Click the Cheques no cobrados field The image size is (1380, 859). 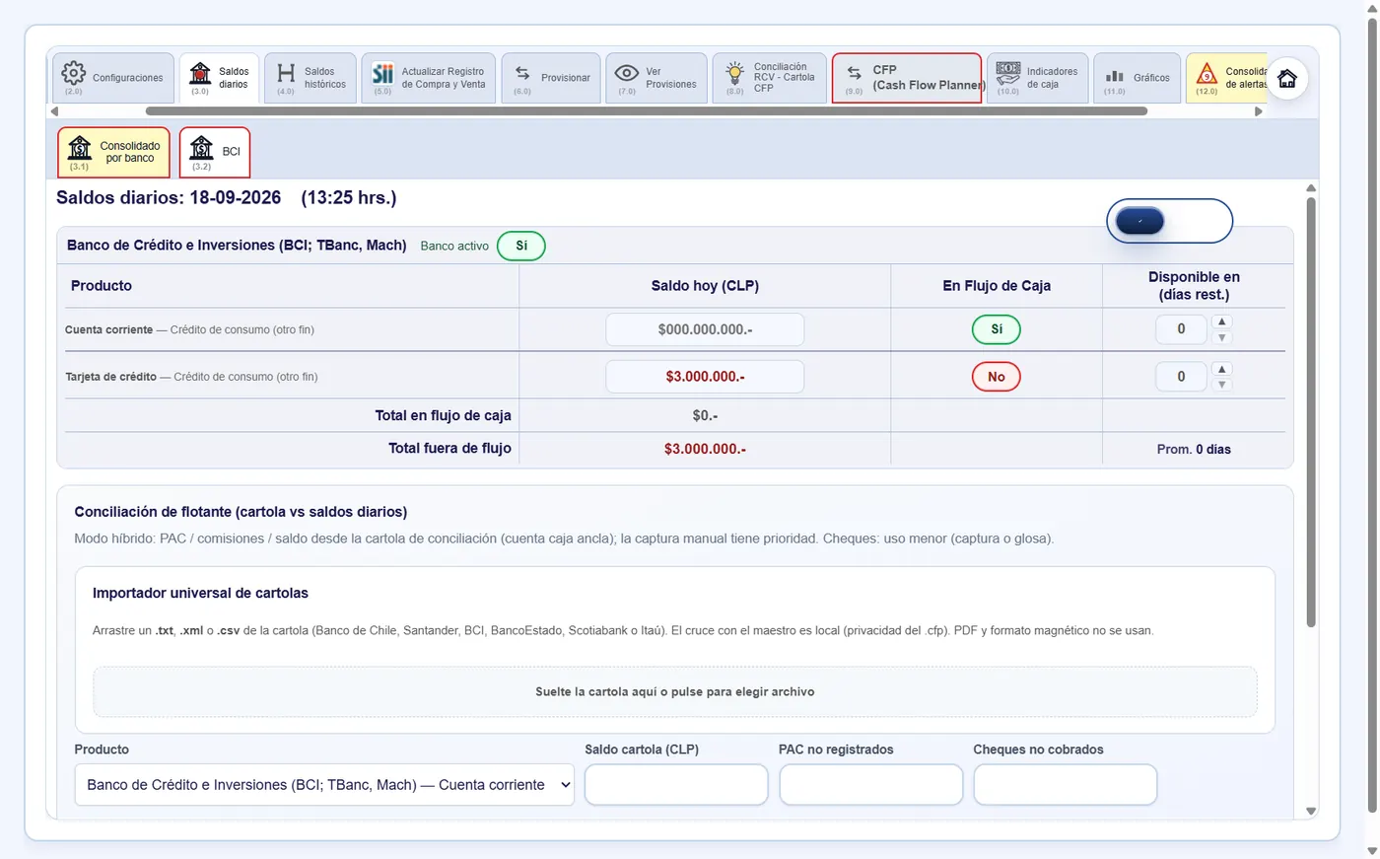click(x=1066, y=785)
